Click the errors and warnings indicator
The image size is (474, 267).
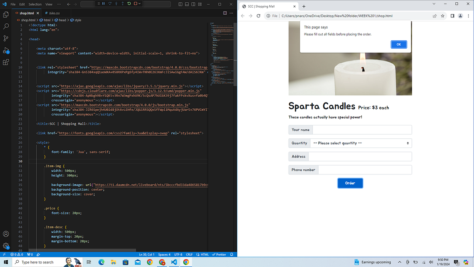click(x=17, y=254)
